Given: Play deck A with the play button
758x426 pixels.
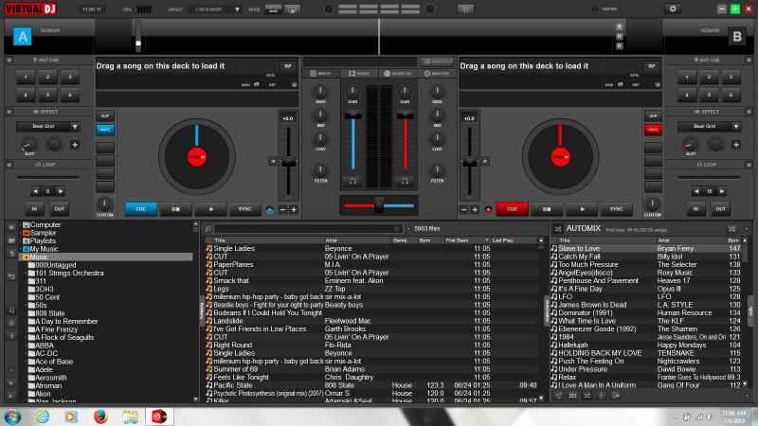Looking at the screenshot, I should [210, 209].
